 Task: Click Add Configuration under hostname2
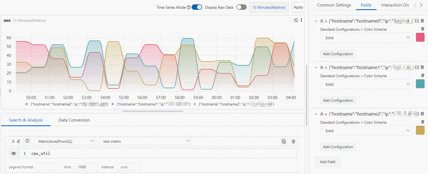pos(338,147)
